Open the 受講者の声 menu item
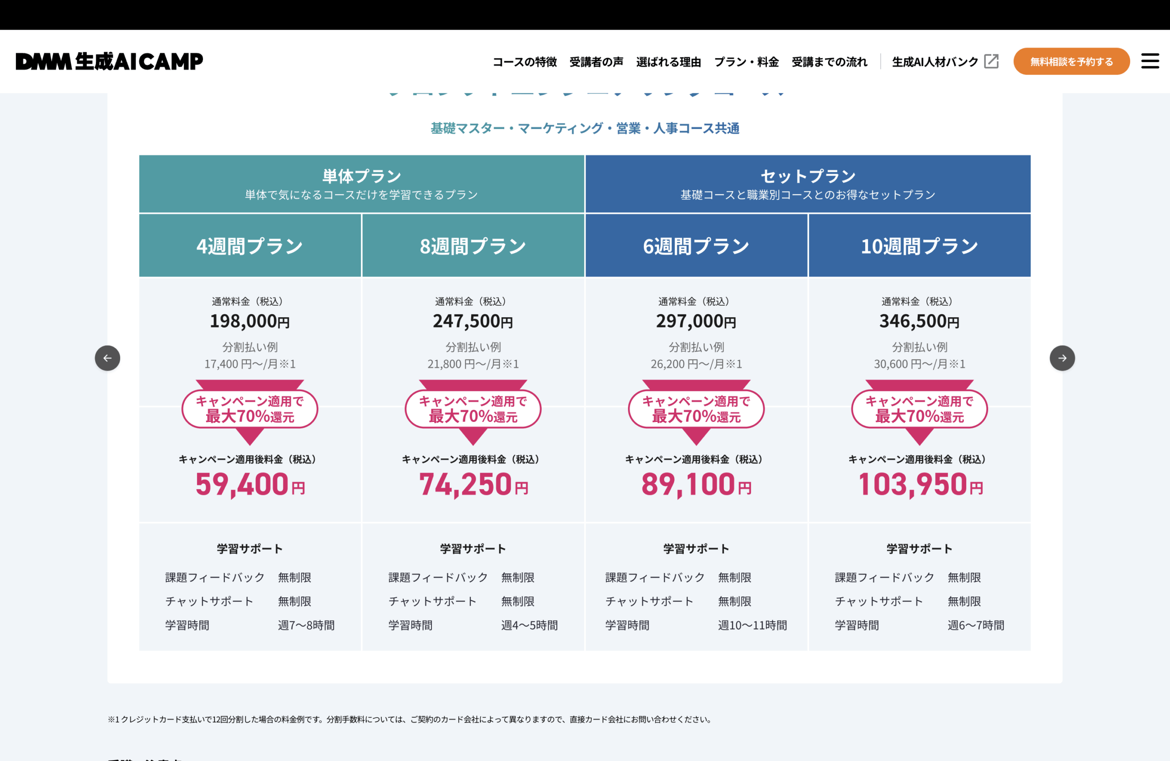Screen dimensions: 1170x761 [596, 61]
